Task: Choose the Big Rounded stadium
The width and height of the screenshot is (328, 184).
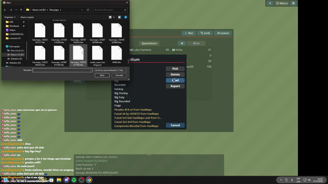Action: pos(122,101)
